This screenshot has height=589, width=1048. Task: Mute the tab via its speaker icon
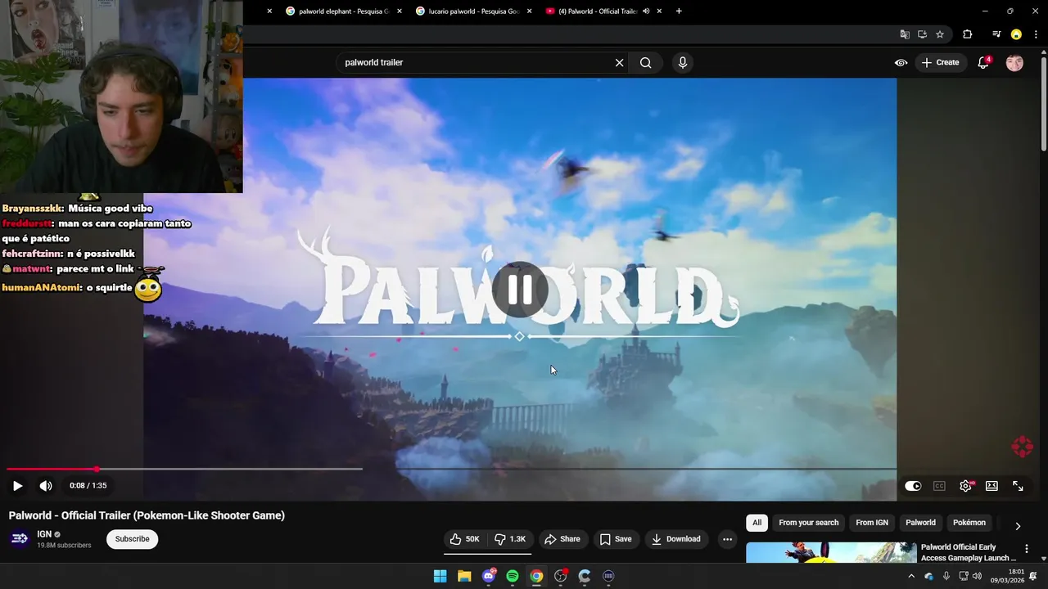[x=646, y=11]
